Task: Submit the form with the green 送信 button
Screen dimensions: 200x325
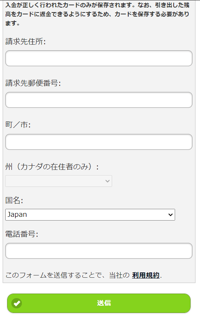Action: 99,303
